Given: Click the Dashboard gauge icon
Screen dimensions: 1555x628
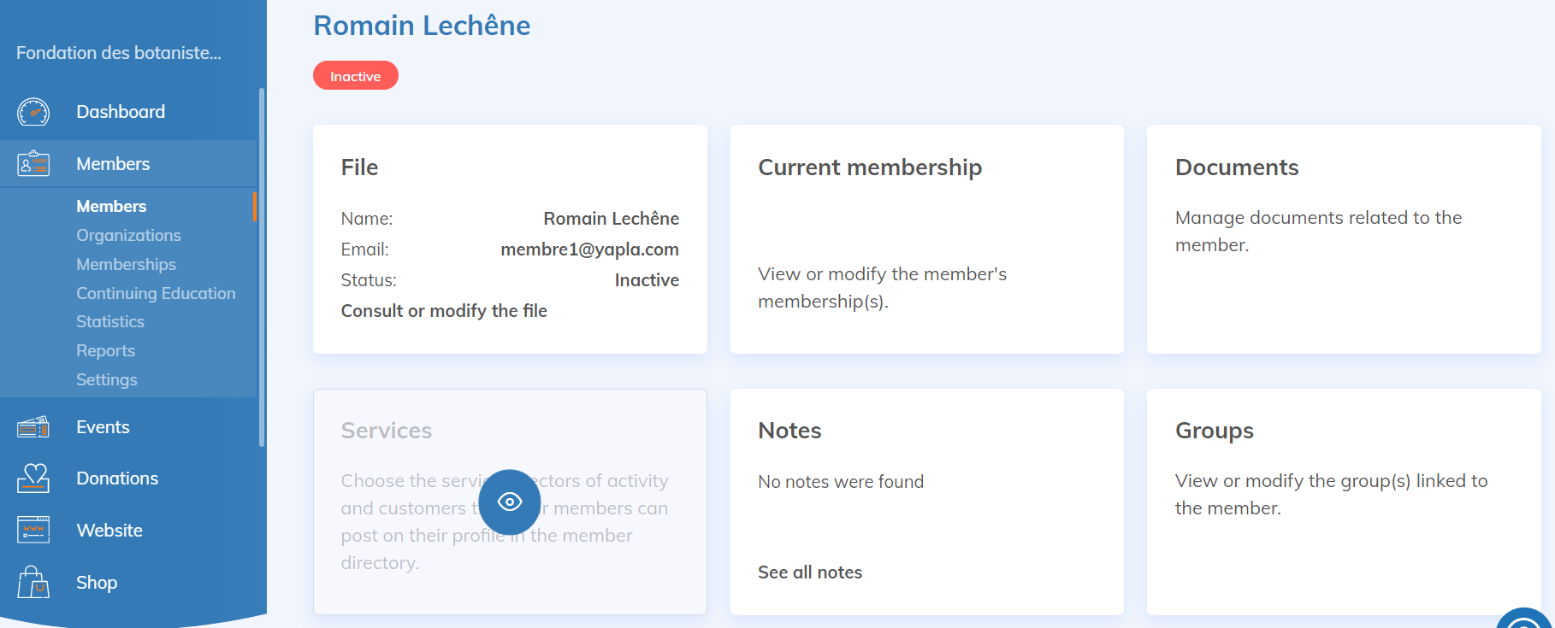Looking at the screenshot, I should [x=33, y=112].
